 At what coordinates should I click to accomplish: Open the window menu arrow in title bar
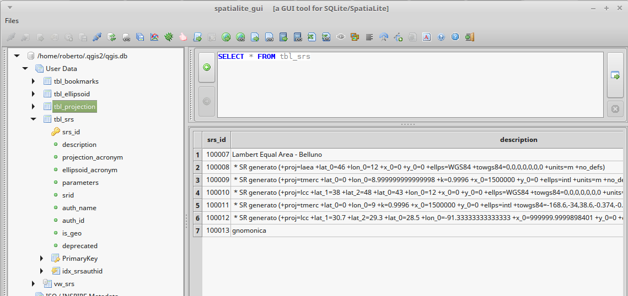10,8
